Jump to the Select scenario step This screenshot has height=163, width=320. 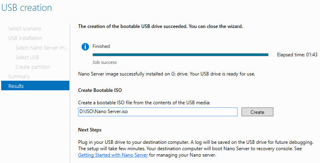(x=25, y=28)
